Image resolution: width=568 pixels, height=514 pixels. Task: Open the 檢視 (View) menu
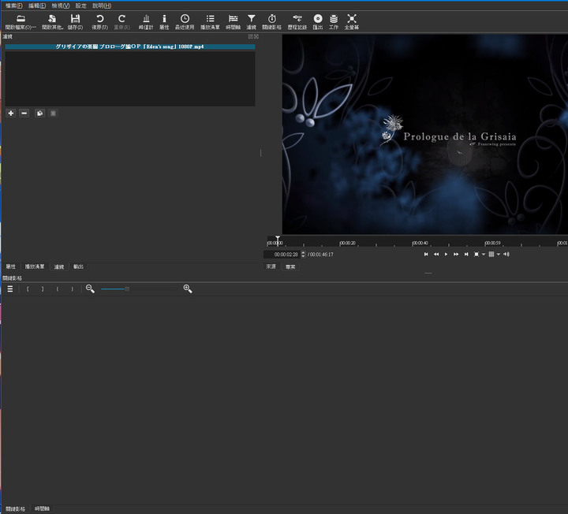pyautogui.click(x=61, y=6)
